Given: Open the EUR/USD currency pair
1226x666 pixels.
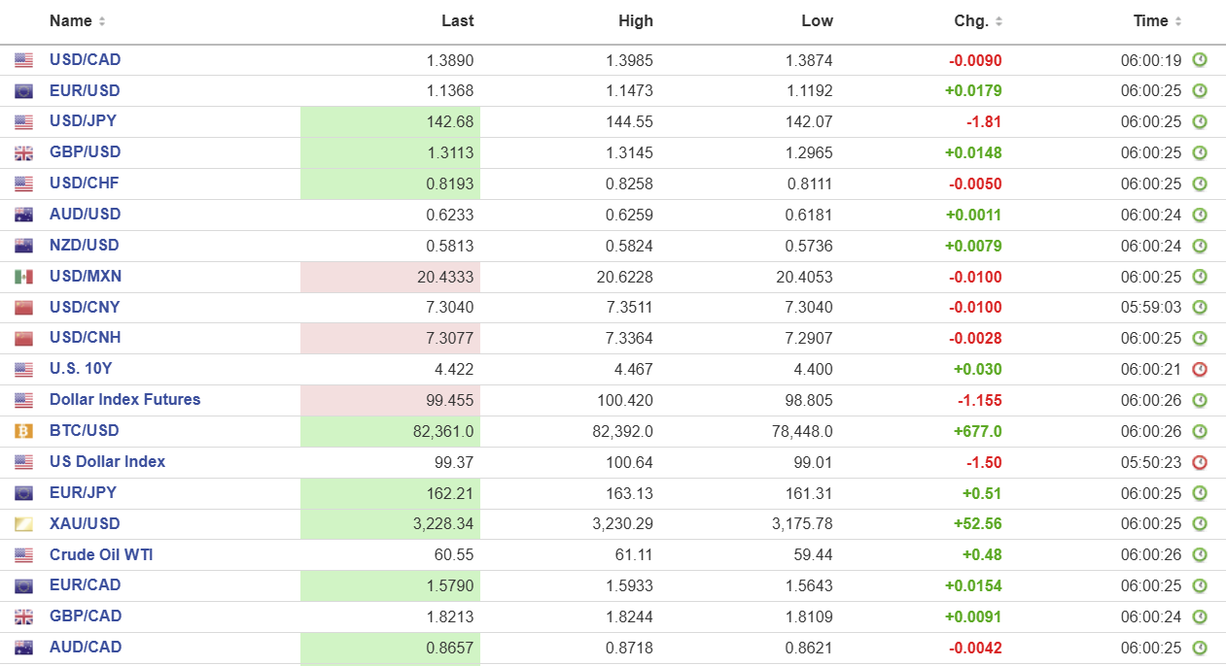Looking at the screenshot, I should [85, 90].
